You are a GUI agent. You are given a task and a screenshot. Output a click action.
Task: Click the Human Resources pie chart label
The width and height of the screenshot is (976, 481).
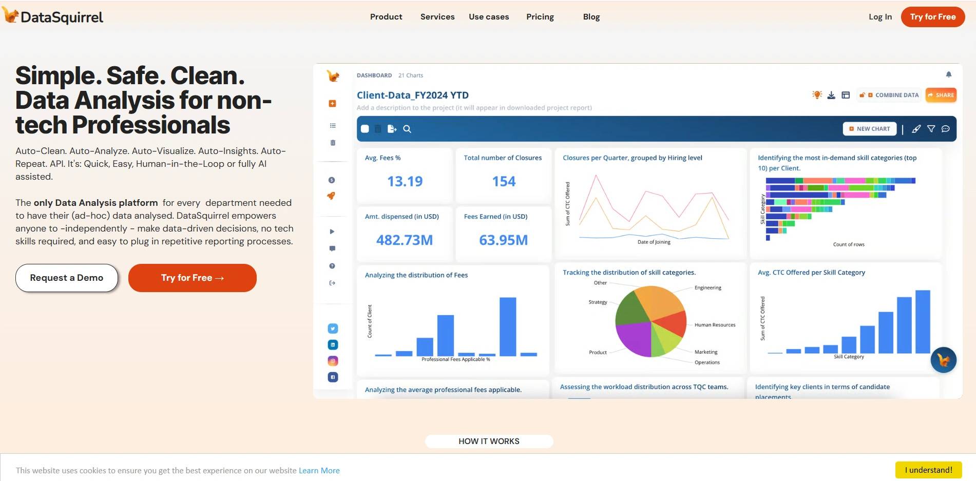tap(715, 325)
